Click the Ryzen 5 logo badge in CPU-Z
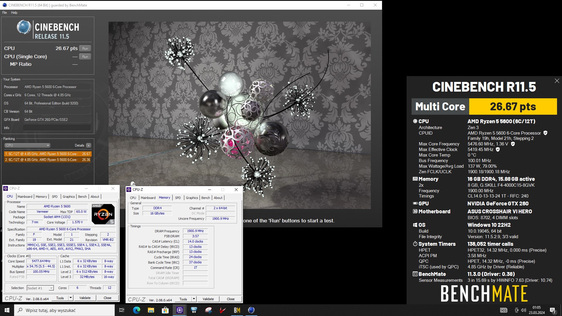 pyautogui.click(x=103, y=214)
